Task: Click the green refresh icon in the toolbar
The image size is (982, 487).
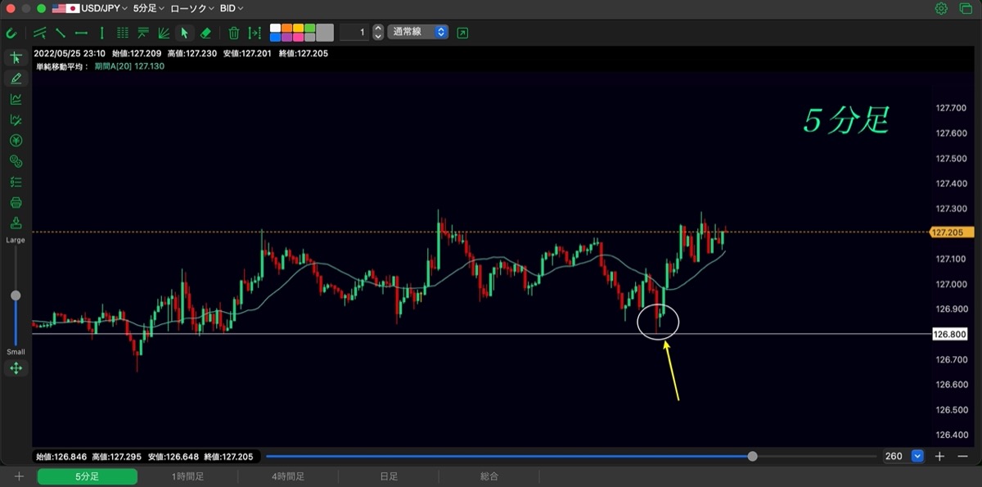Action: point(11,33)
